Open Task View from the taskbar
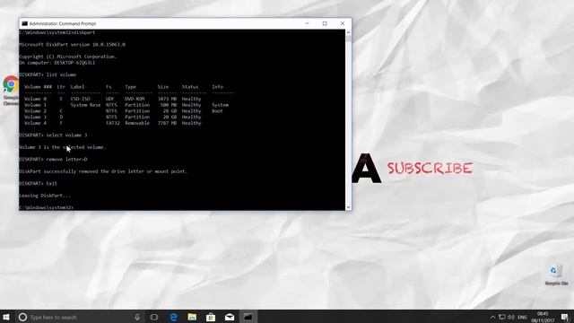Screen dimensions: 574x323 click(x=154, y=317)
